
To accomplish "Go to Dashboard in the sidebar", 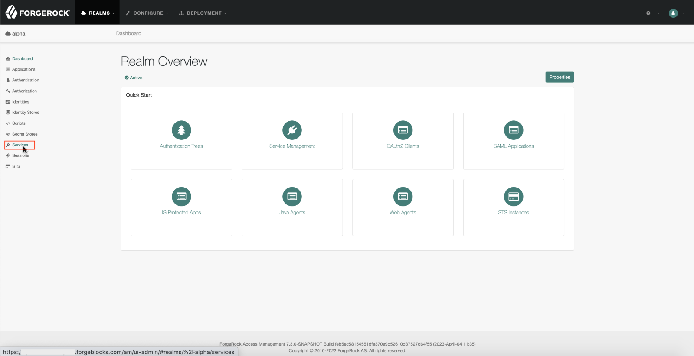I will 22,59.
